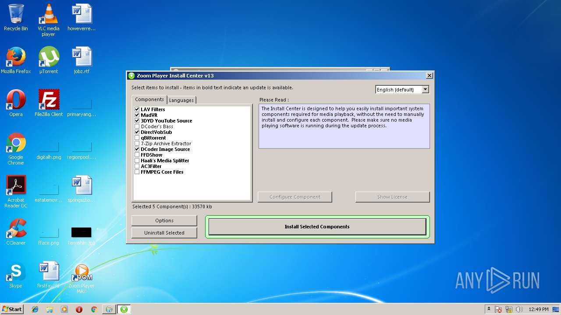Select the Zoom Player MAX shortcut

click(x=82, y=277)
